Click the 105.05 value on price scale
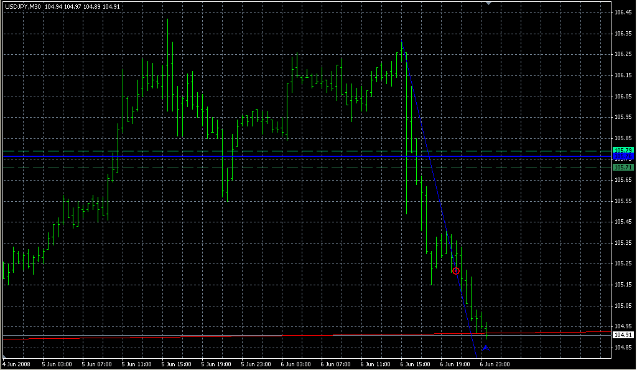The height and width of the screenshot is (370, 637). (x=623, y=305)
